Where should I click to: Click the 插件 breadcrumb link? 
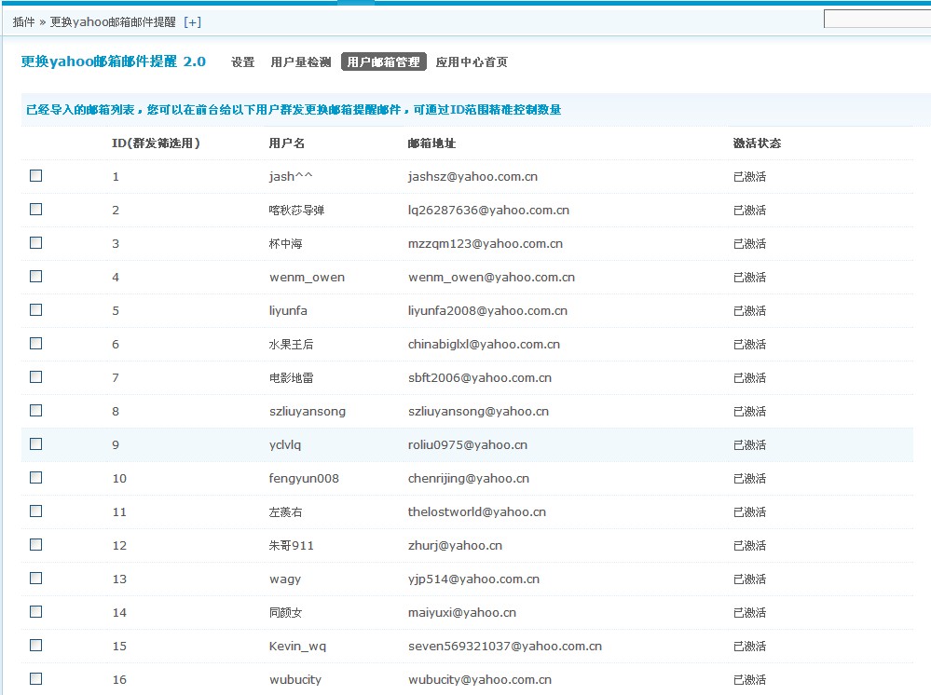pyautogui.click(x=23, y=21)
